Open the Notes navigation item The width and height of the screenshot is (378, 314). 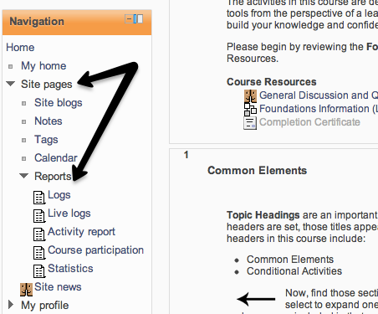click(49, 121)
